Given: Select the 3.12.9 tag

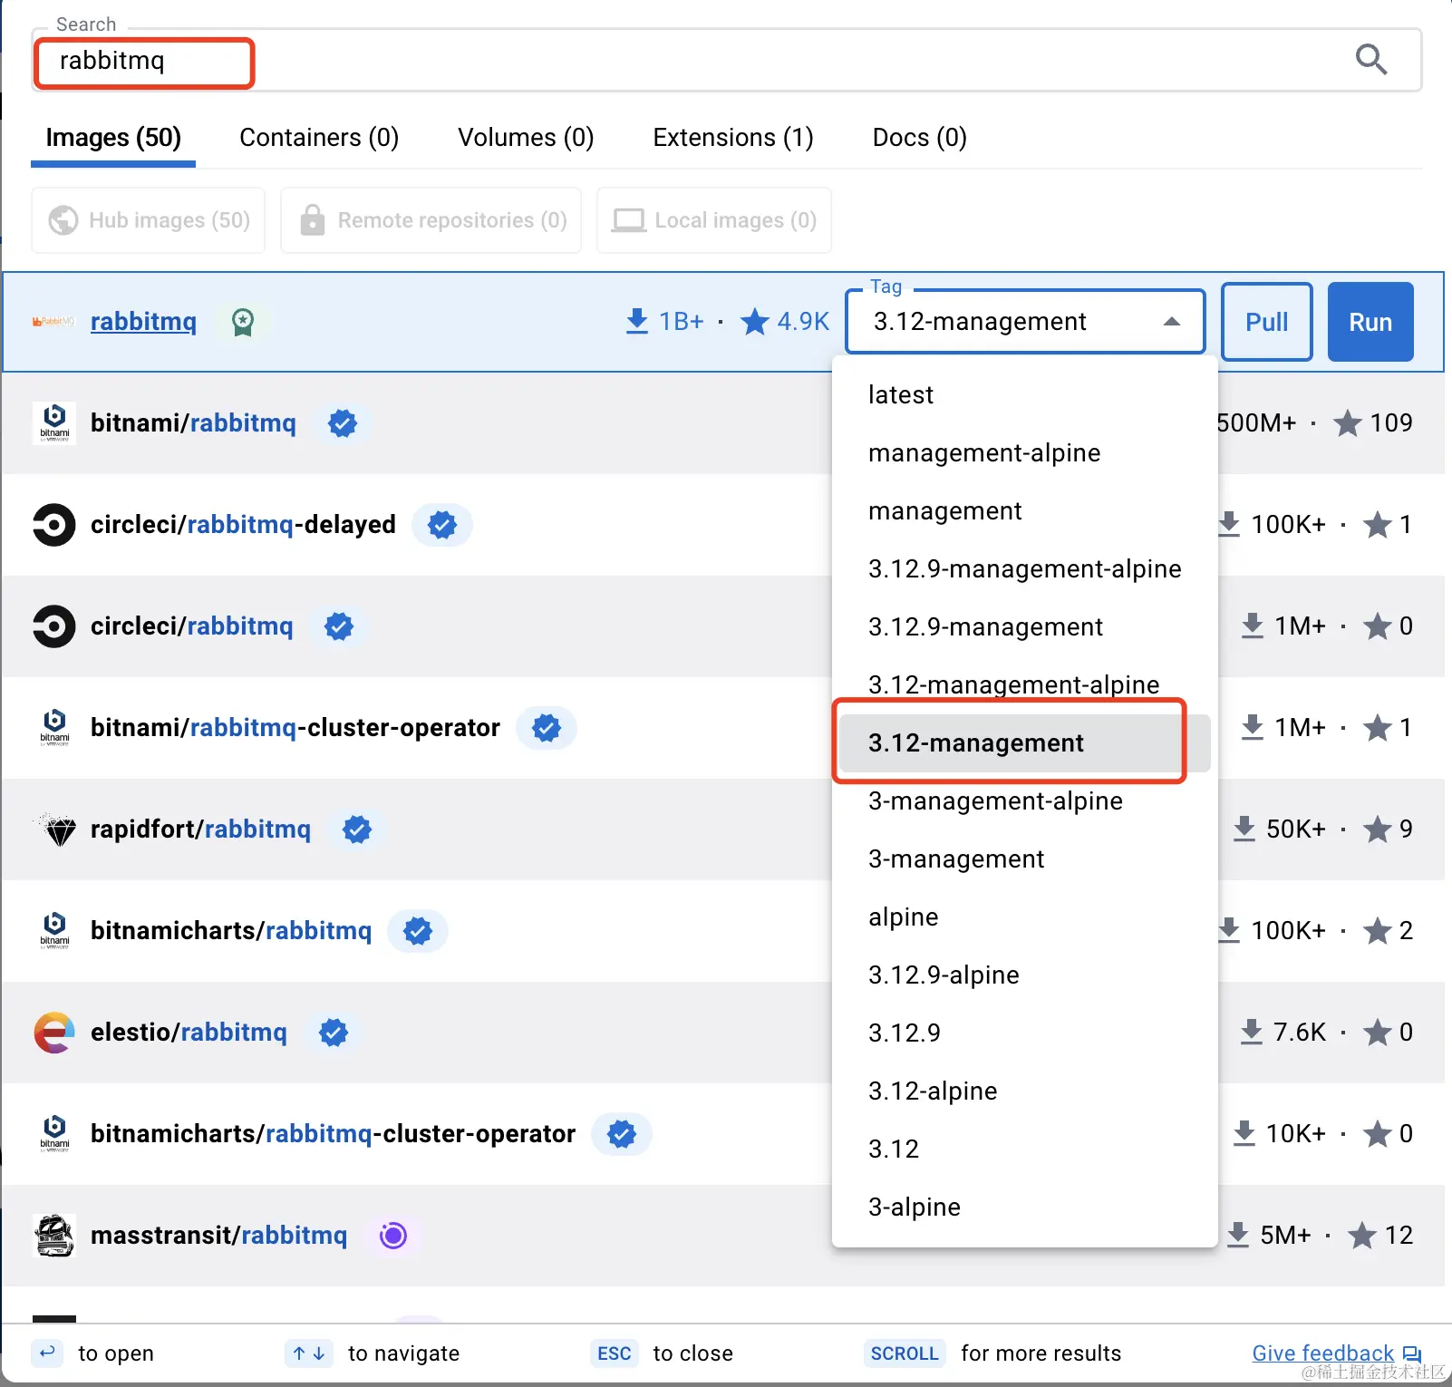Looking at the screenshot, I should point(1025,1033).
